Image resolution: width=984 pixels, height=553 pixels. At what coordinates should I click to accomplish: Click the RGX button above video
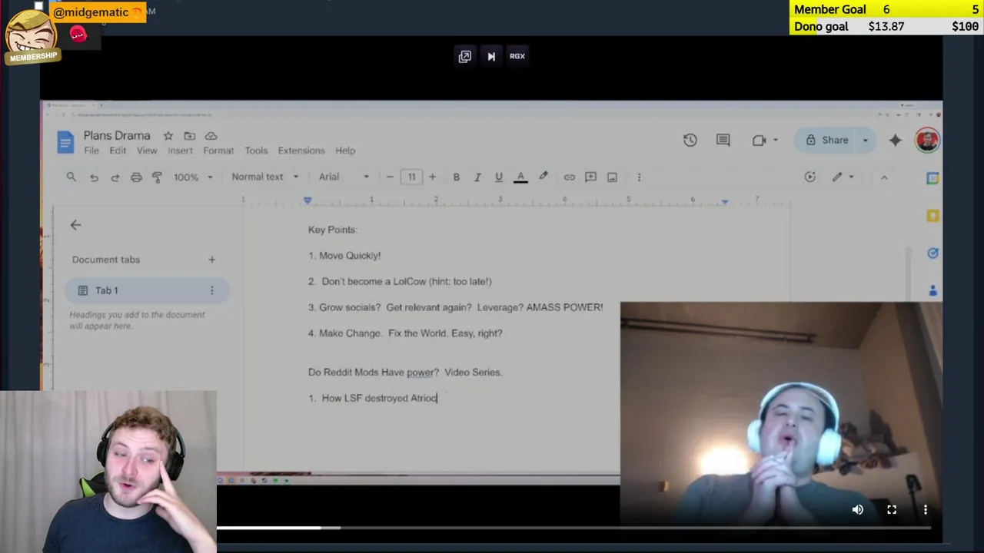coord(517,56)
